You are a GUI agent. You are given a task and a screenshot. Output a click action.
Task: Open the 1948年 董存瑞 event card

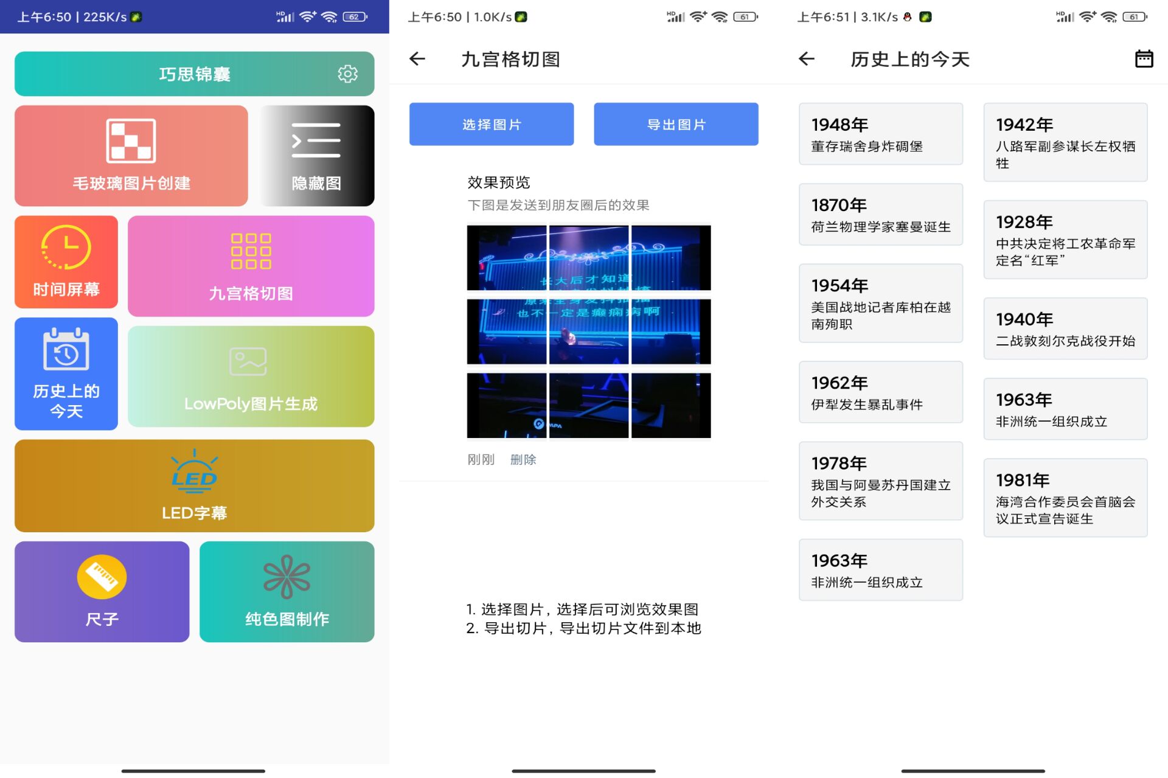point(880,134)
